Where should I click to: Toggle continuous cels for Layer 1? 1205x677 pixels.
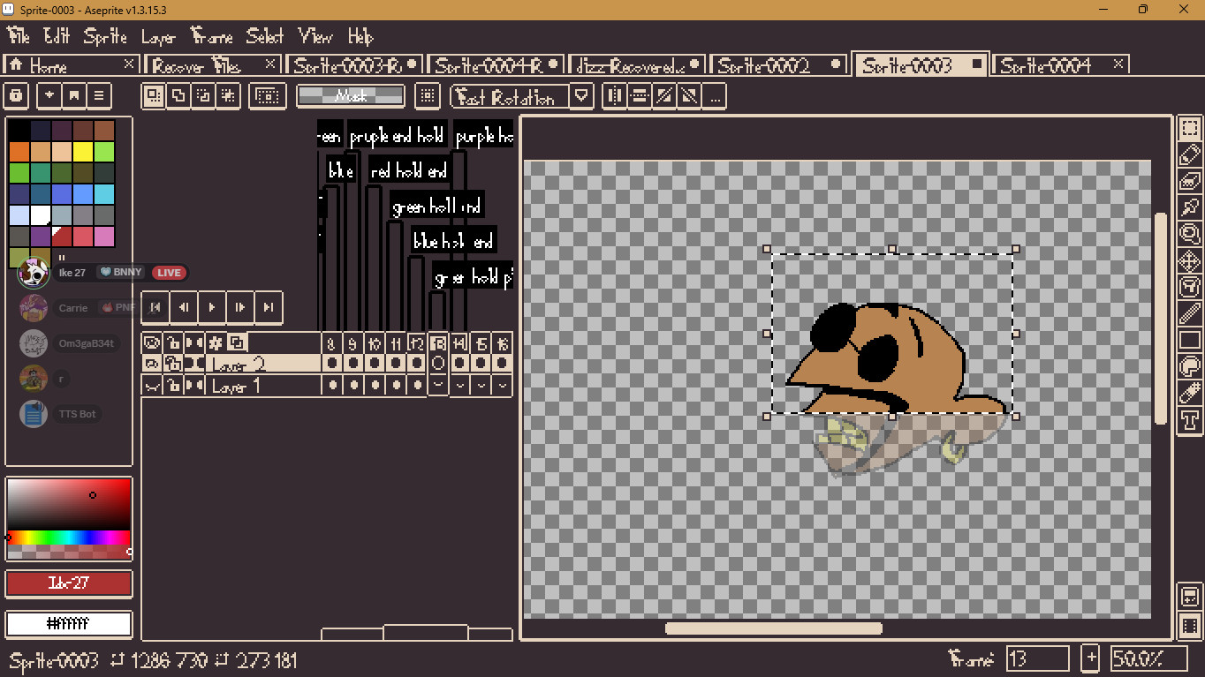tap(194, 386)
